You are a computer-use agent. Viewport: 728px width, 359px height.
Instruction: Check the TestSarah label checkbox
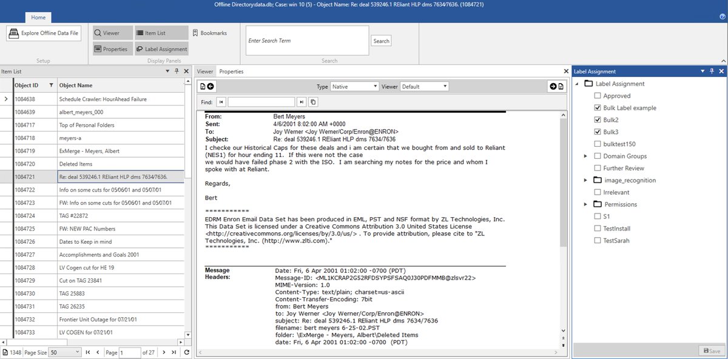click(598, 240)
